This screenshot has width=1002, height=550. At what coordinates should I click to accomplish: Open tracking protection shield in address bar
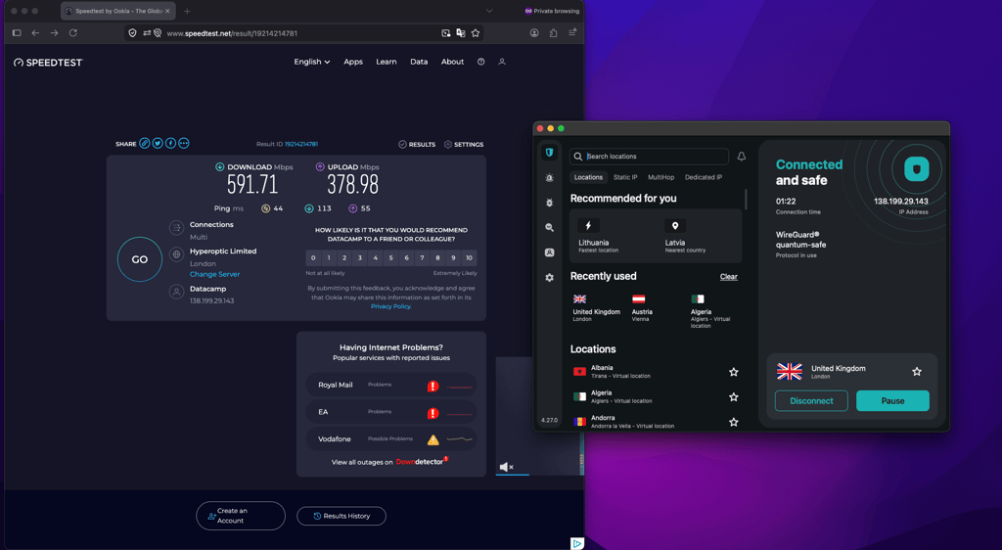(x=132, y=33)
